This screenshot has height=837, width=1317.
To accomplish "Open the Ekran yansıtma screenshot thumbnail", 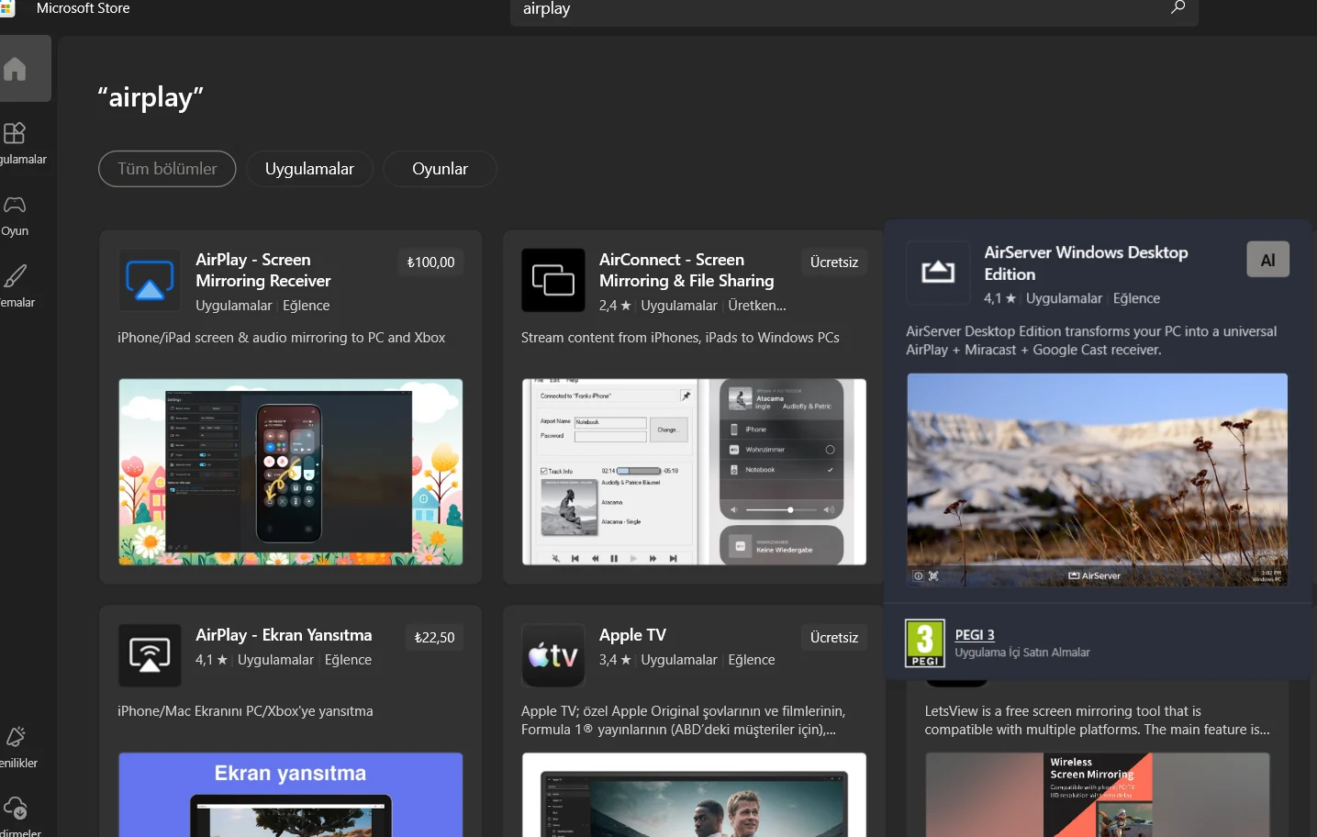I will (x=291, y=795).
